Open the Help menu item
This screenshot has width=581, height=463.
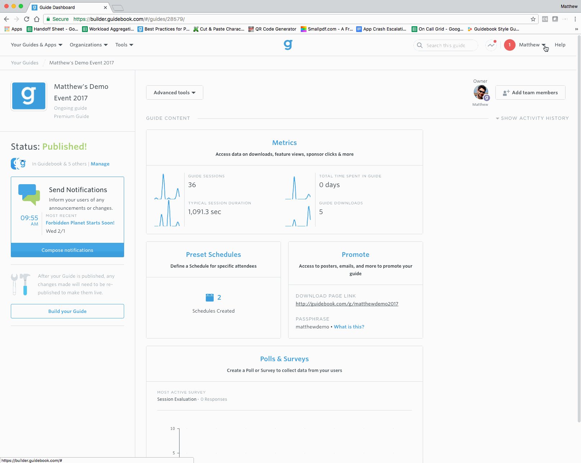click(x=560, y=45)
